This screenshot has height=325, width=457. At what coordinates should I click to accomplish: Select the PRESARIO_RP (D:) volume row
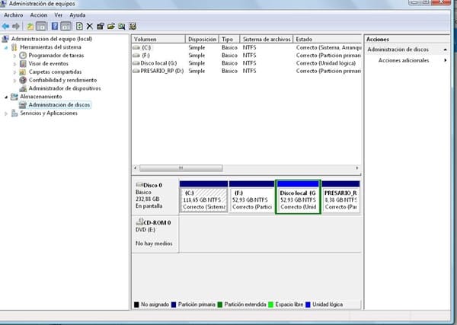pyautogui.click(x=162, y=71)
